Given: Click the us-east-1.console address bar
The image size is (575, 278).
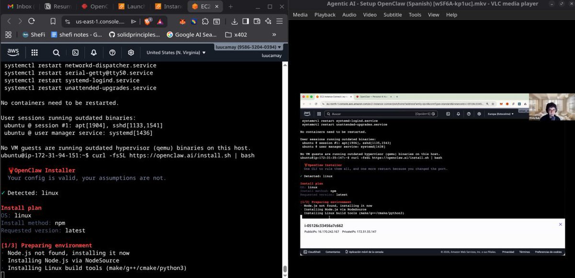Looking at the screenshot, I should (100, 22).
